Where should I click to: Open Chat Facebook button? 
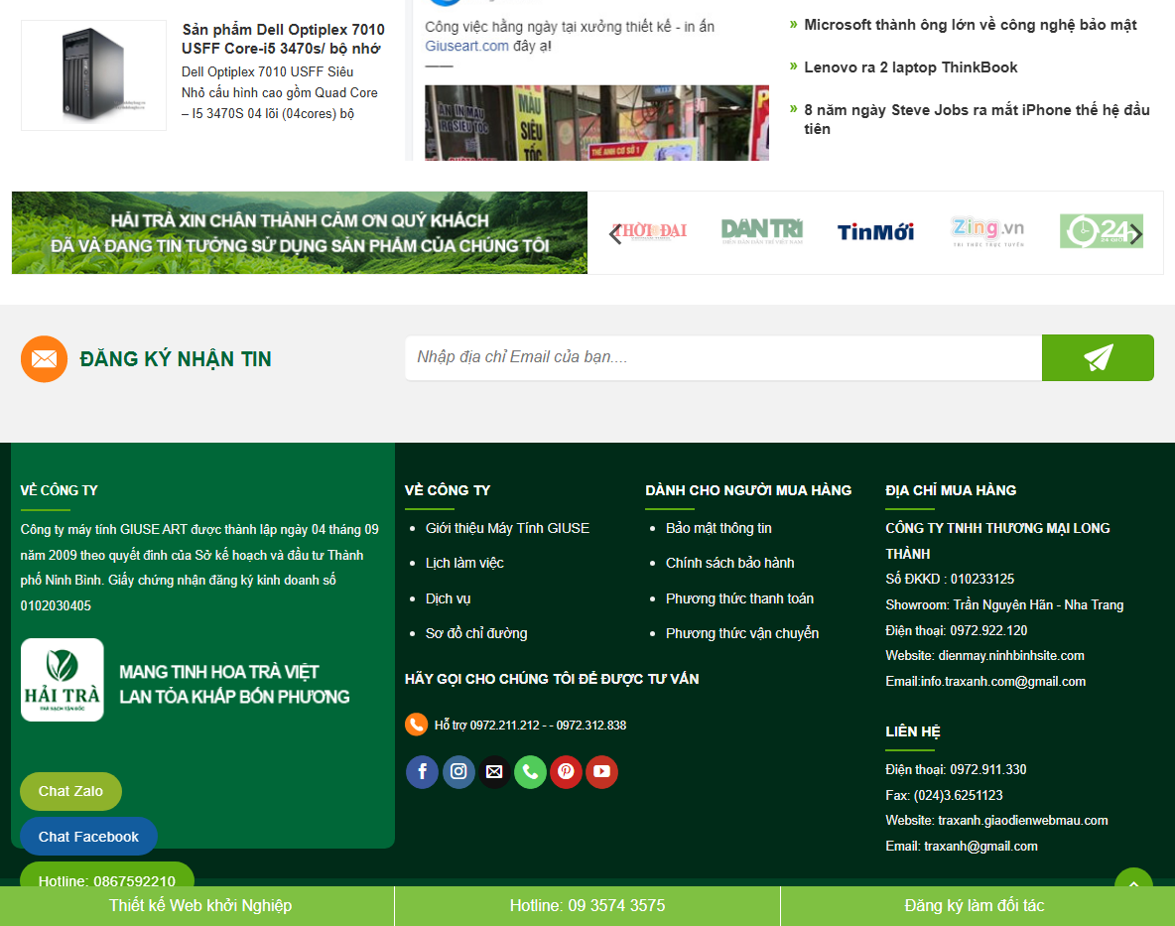click(88, 837)
